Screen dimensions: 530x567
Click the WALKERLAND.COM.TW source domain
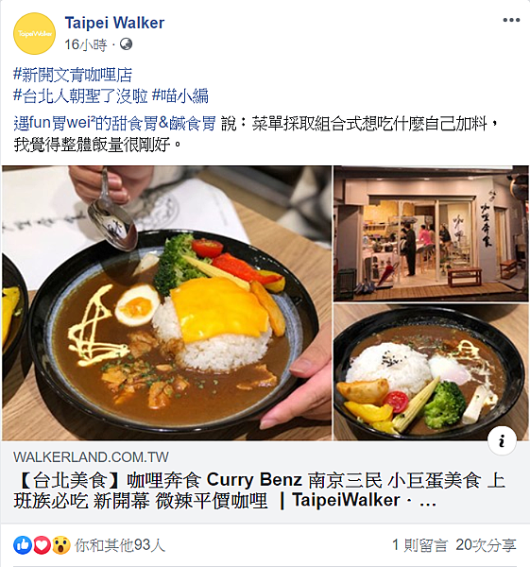pos(91,457)
